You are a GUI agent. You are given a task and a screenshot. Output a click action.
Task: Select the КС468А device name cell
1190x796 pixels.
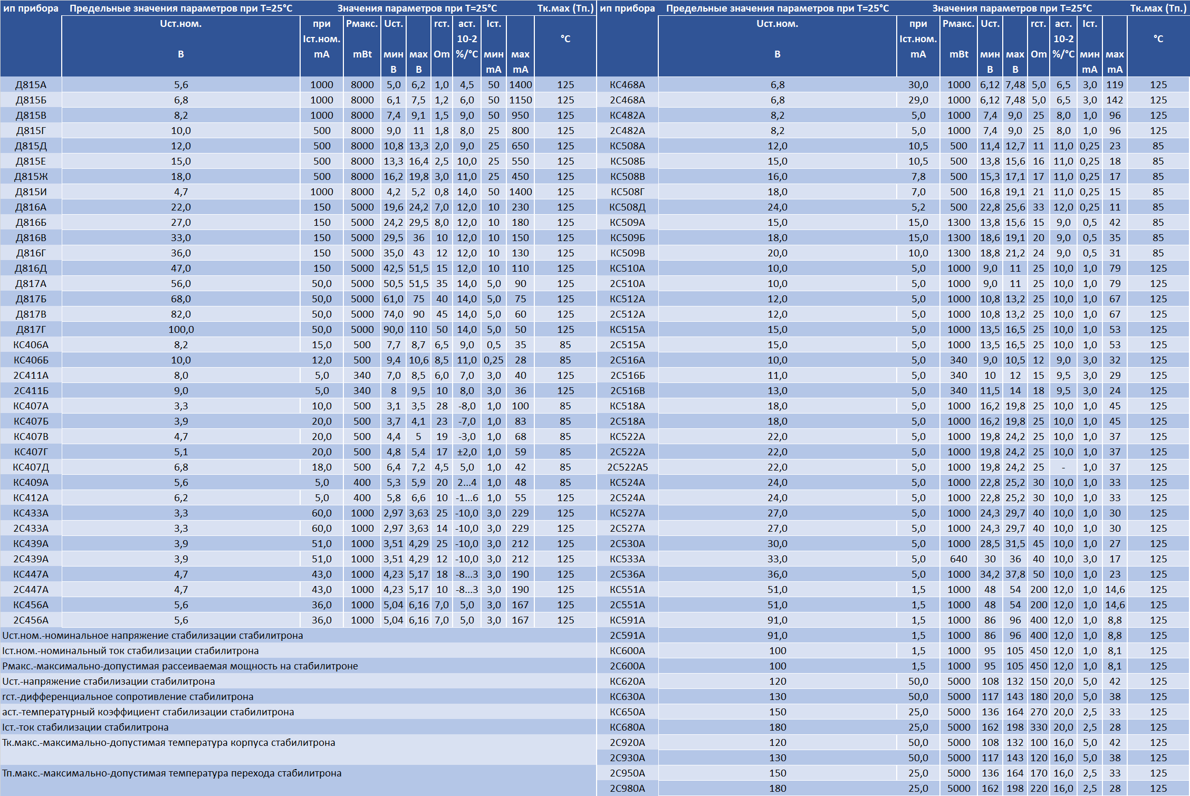(627, 84)
